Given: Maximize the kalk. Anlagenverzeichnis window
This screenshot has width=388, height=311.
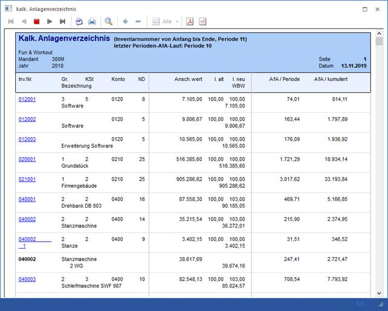Looking at the screenshot, I should (365, 10).
